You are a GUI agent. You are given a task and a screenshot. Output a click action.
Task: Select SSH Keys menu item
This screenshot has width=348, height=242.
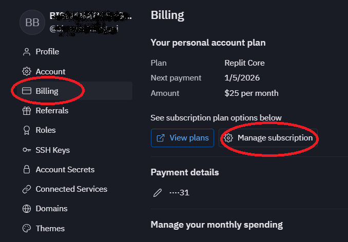(x=52, y=150)
